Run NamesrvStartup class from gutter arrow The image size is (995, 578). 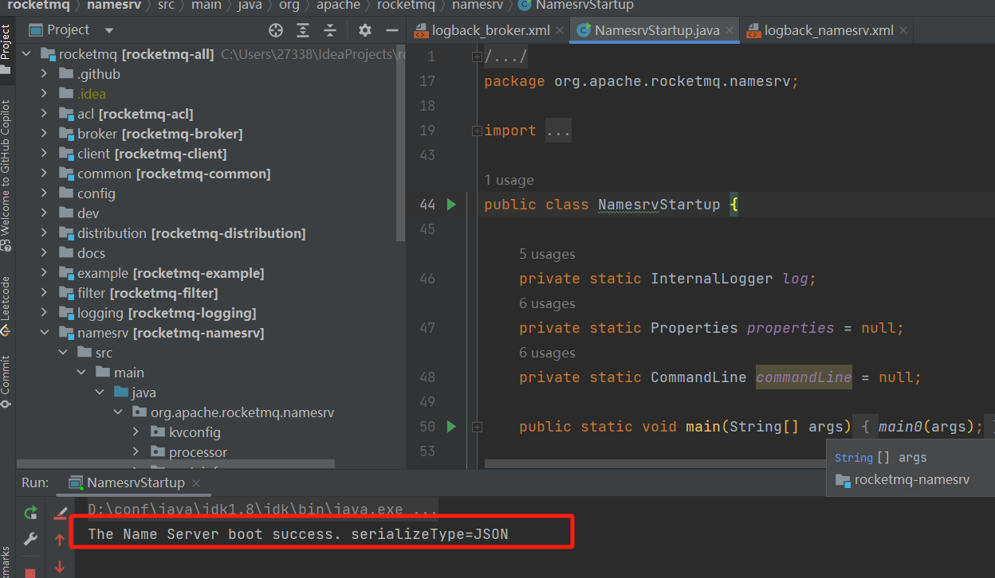(x=451, y=205)
